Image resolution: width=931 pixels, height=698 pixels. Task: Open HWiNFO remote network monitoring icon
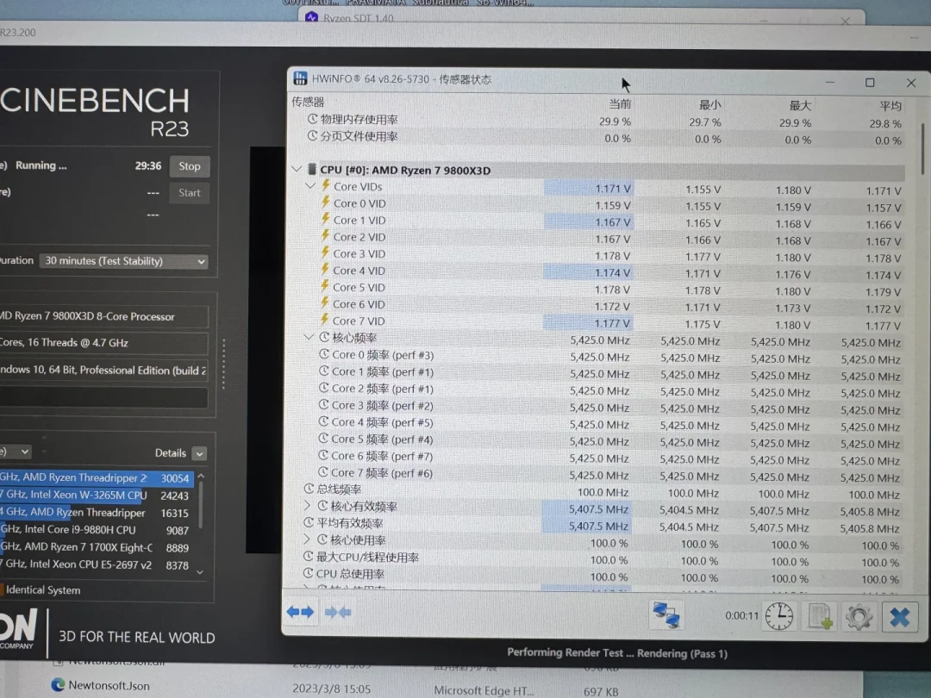[666, 615]
